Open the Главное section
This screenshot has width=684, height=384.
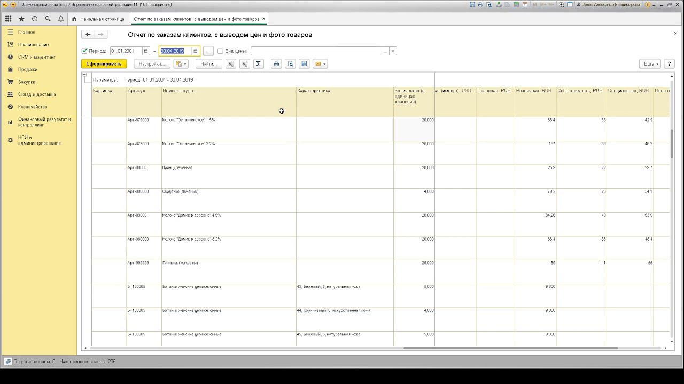(27, 33)
